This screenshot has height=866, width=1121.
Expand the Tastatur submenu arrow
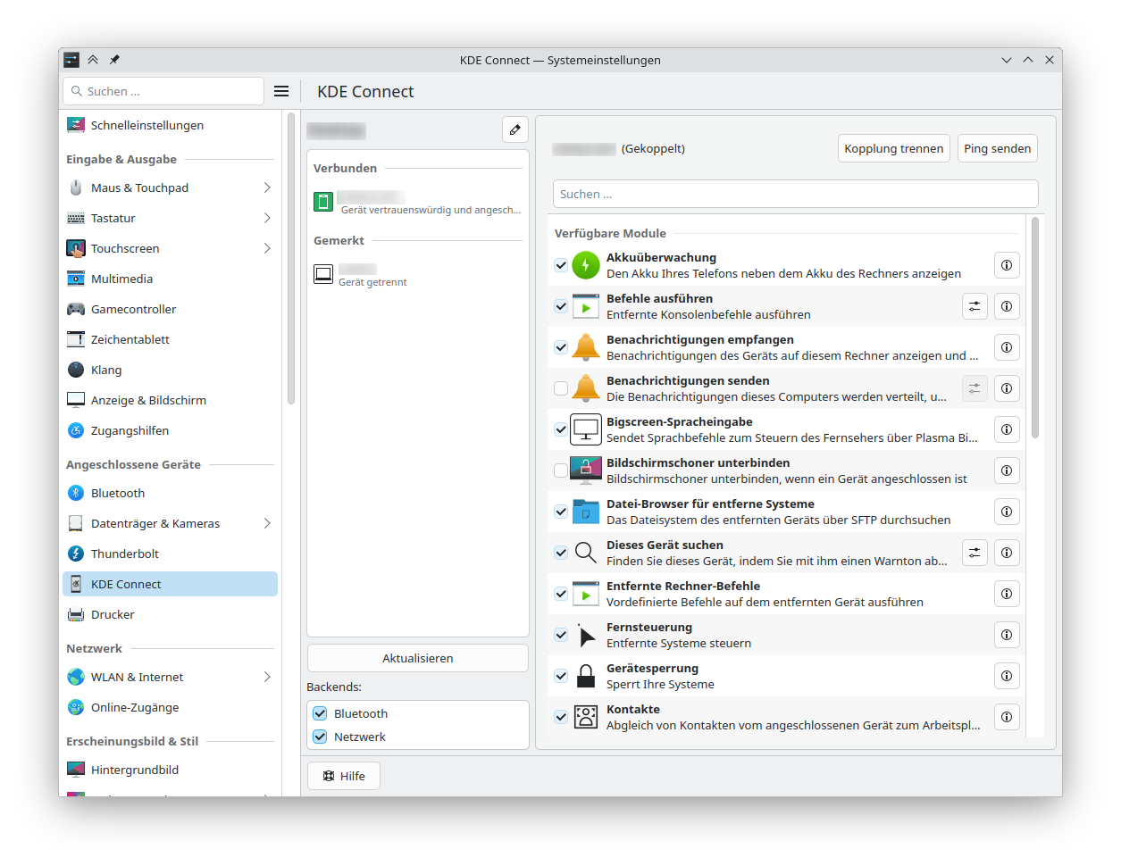[267, 218]
